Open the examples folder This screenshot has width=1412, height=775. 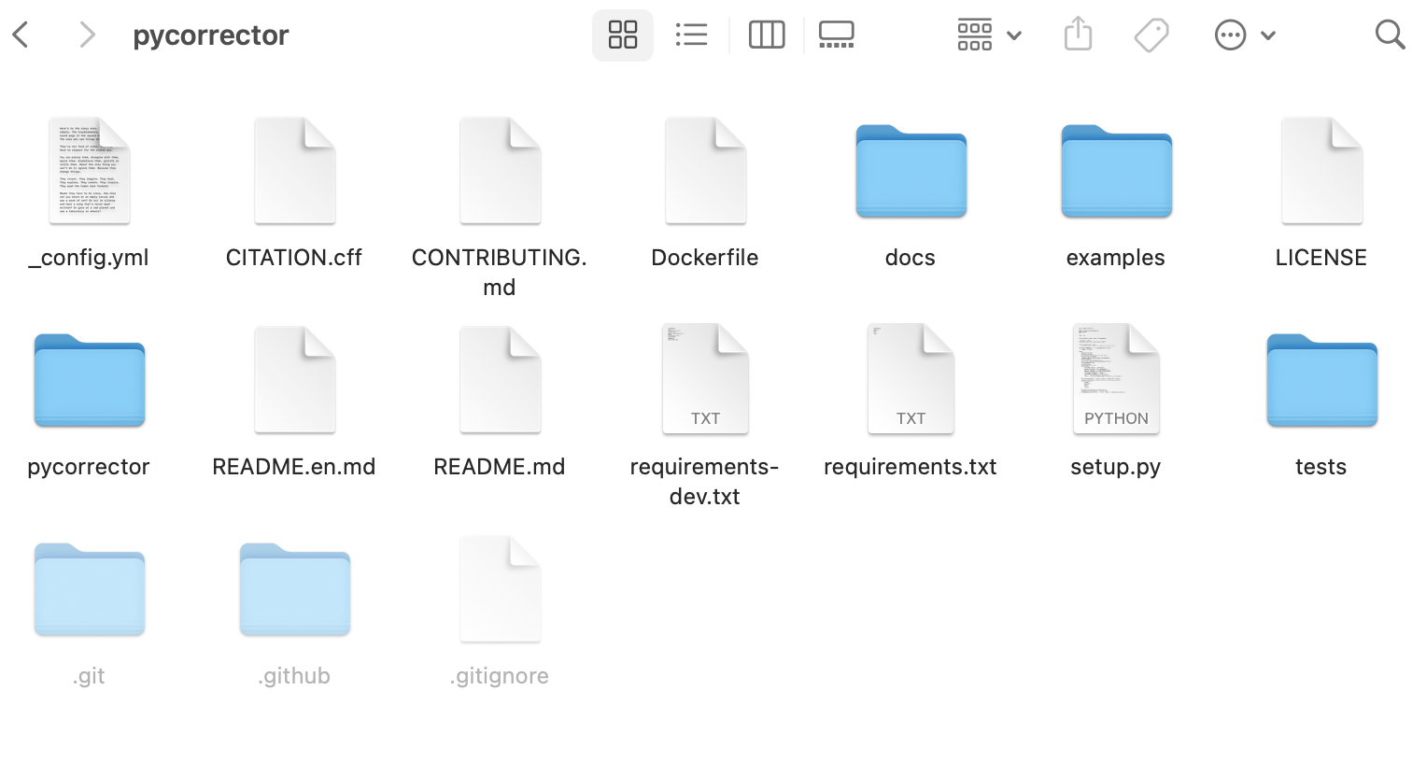(1115, 171)
